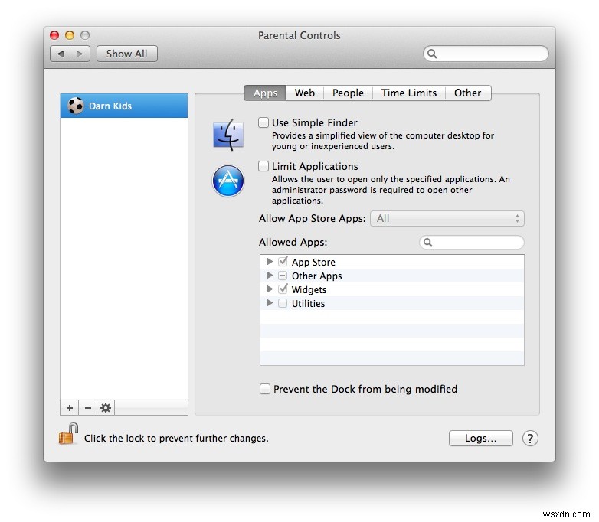Switch to the Apps tab
599x522 pixels.
(265, 93)
